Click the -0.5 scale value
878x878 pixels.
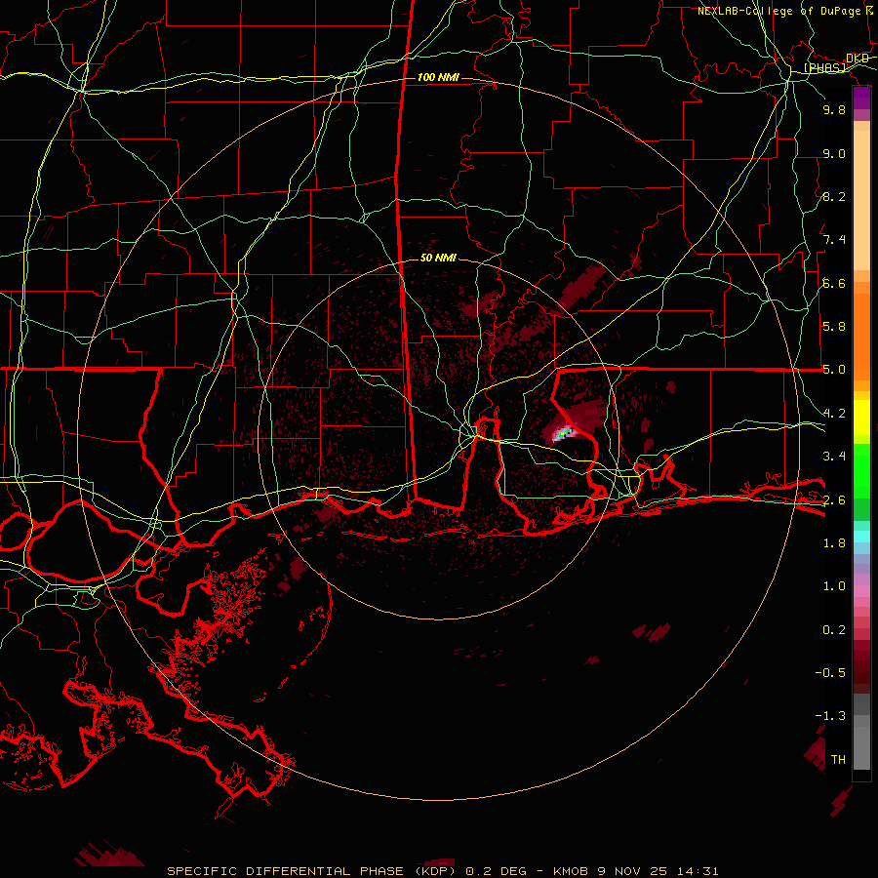point(831,672)
